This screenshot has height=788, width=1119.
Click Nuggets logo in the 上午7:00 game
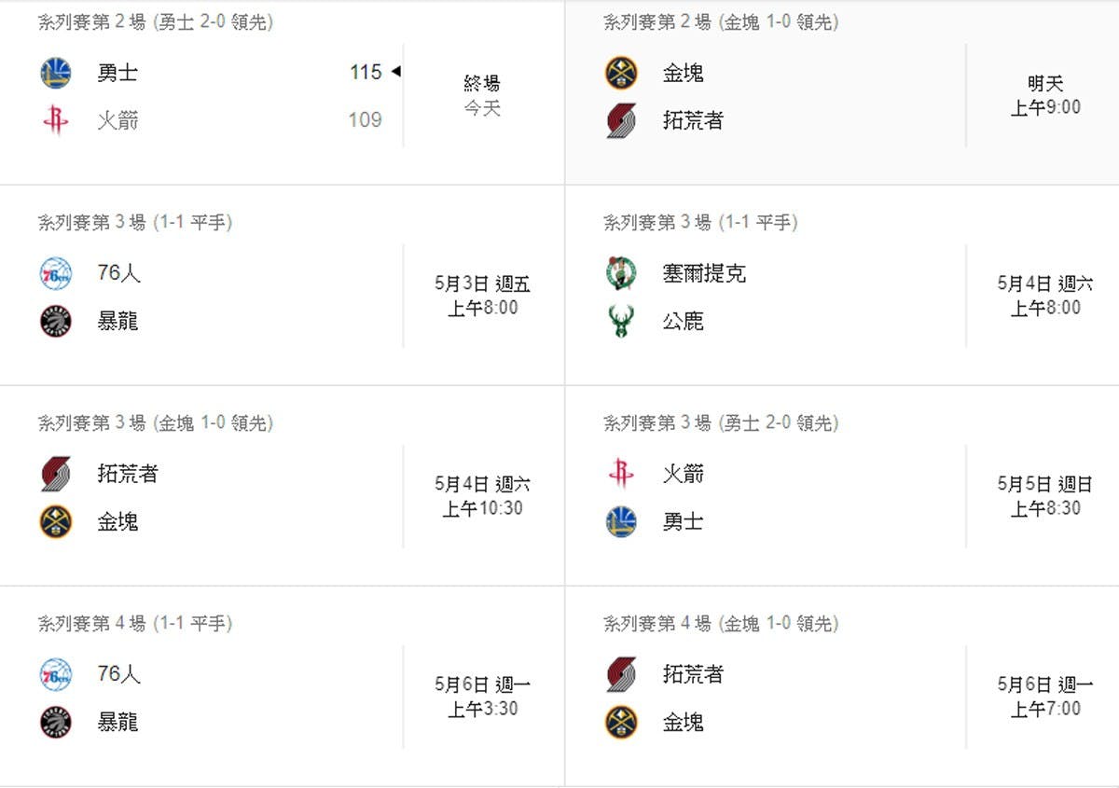(621, 722)
